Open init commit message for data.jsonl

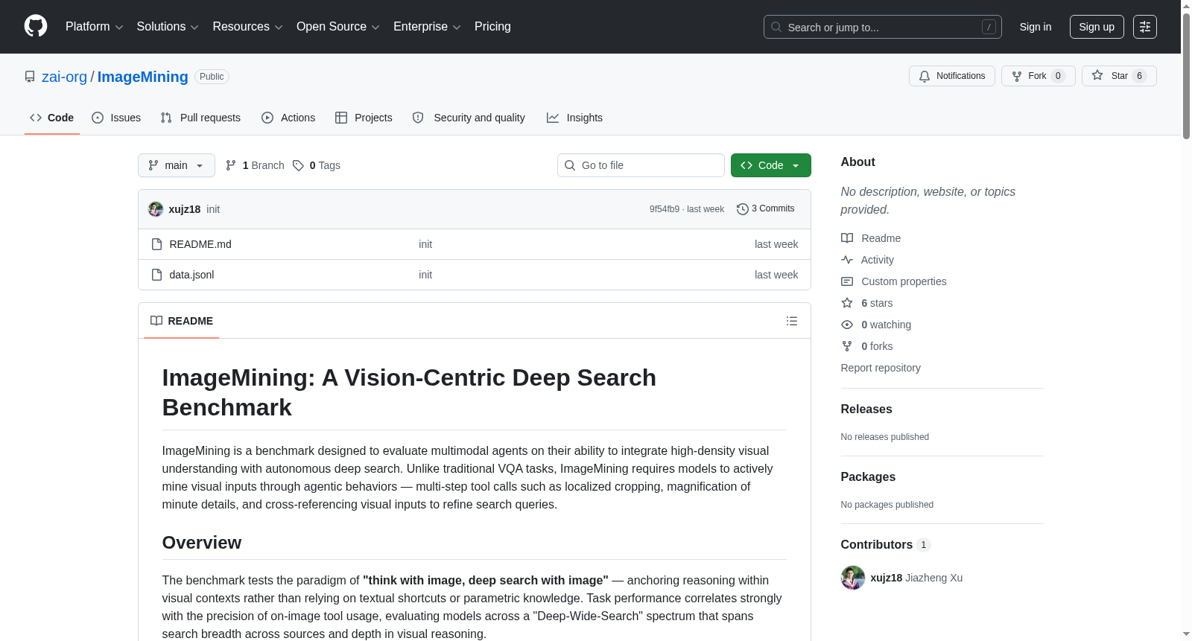click(x=425, y=275)
